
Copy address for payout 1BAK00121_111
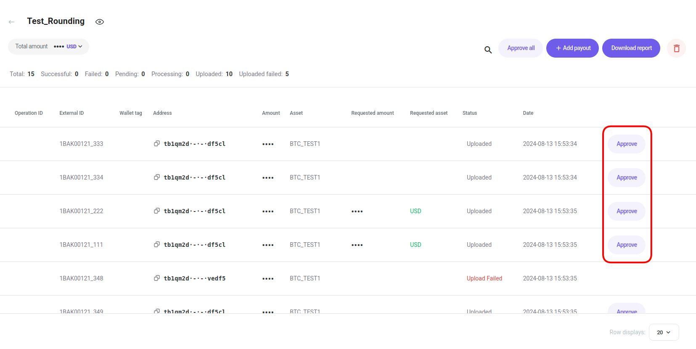(157, 245)
